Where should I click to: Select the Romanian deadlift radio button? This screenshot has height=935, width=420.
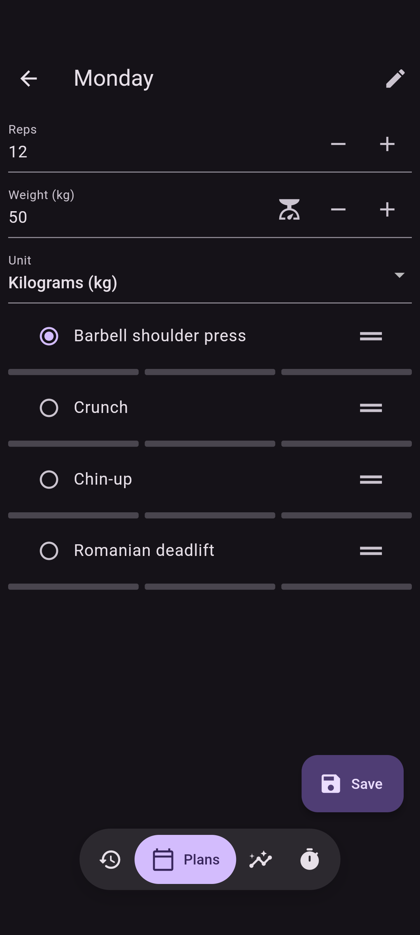49,551
